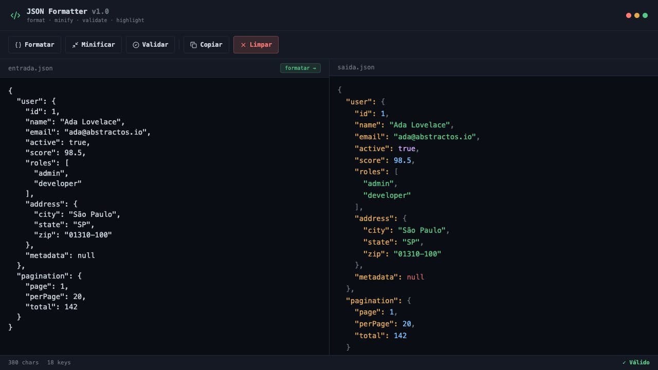Click "roles" key in saida.json output
This screenshot has width=658, height=370.
point(370,172)
